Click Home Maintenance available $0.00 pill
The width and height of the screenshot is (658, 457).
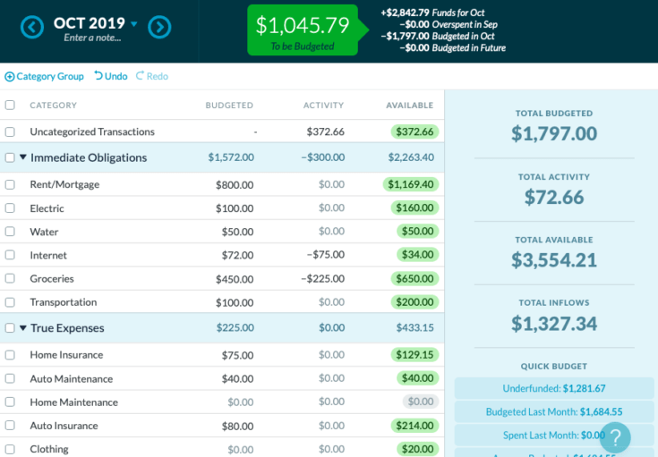(421, 402)
